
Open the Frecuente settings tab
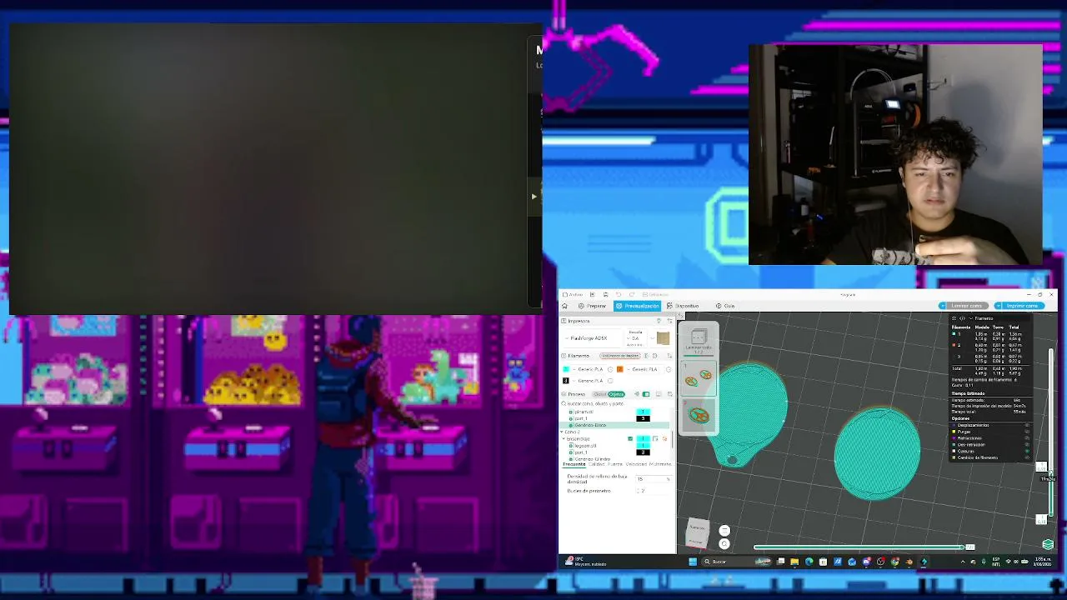coord(574,464)
